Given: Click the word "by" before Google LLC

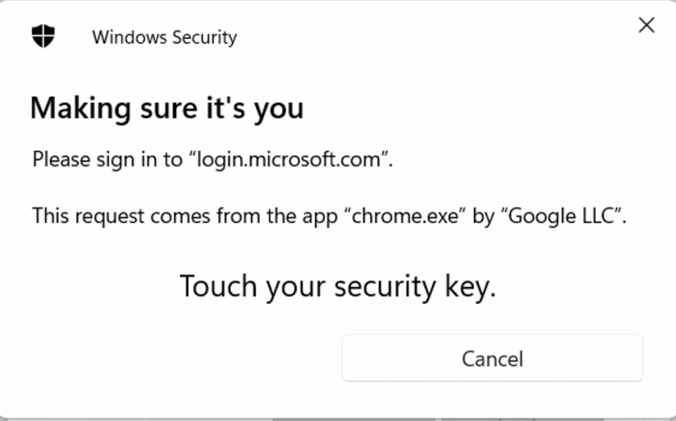Looking at the screenshot, I should (x=483, y=216).
